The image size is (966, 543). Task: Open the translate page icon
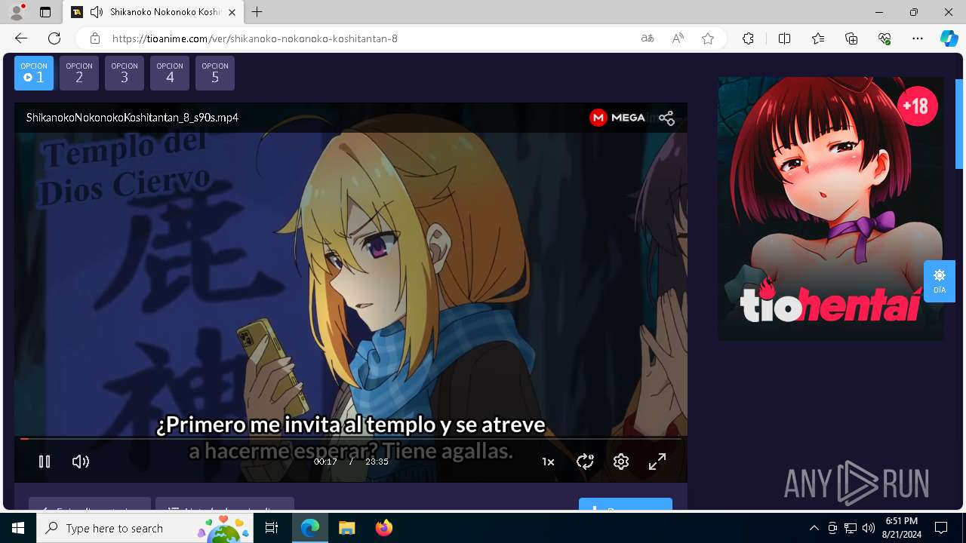(x=648, y=38)
